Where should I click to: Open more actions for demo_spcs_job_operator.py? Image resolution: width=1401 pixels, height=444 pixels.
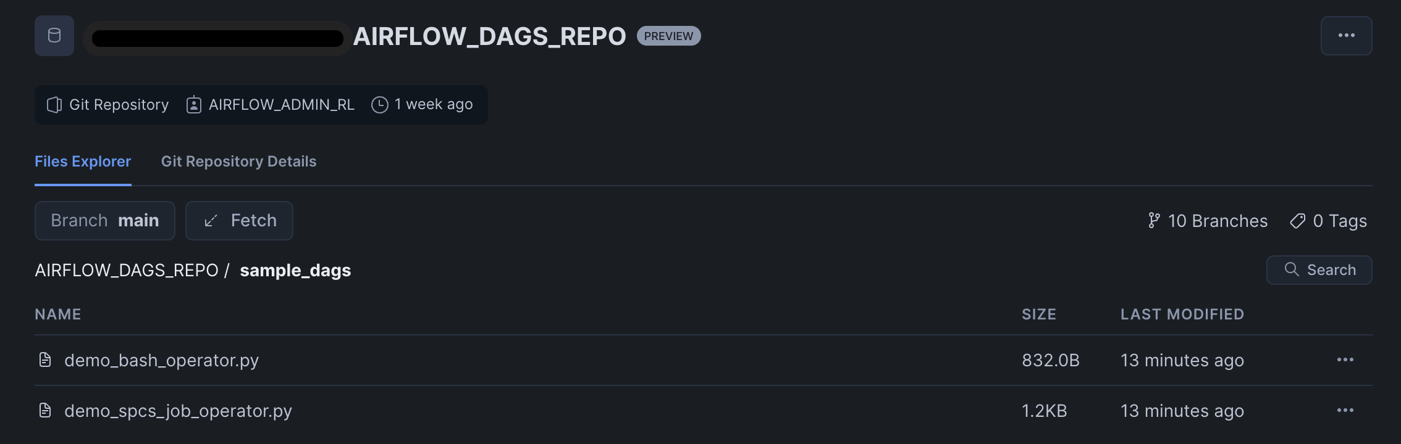click(1345, 410)
